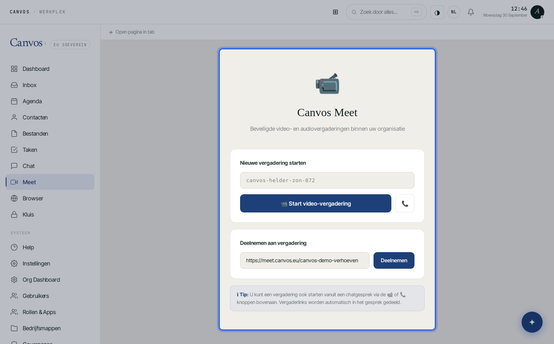The height and width of the screenshot is (344, 554).
Task: Click the Org Dashboard gear icon
Action: pyautogui.click(x=14, y=280)
